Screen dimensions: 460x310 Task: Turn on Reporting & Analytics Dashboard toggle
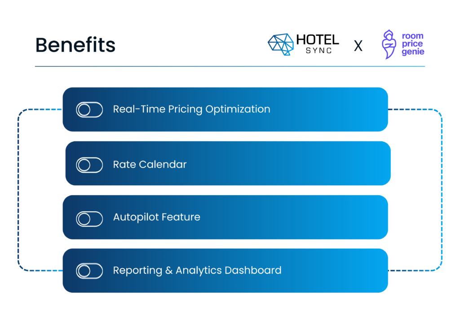click(x=89, y=271)
